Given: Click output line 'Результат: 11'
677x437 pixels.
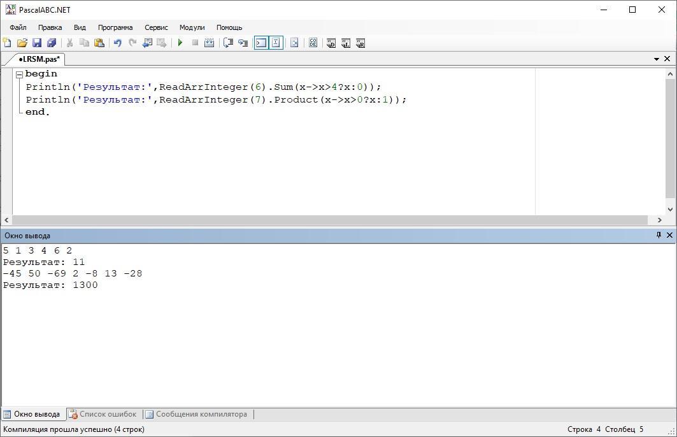Looking at the screenshot, I should (43, 262).
